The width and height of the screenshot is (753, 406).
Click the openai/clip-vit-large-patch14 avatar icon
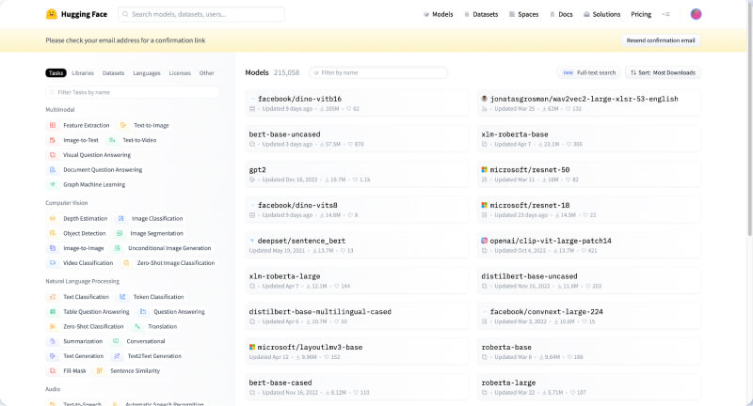[x=485, y=241]
